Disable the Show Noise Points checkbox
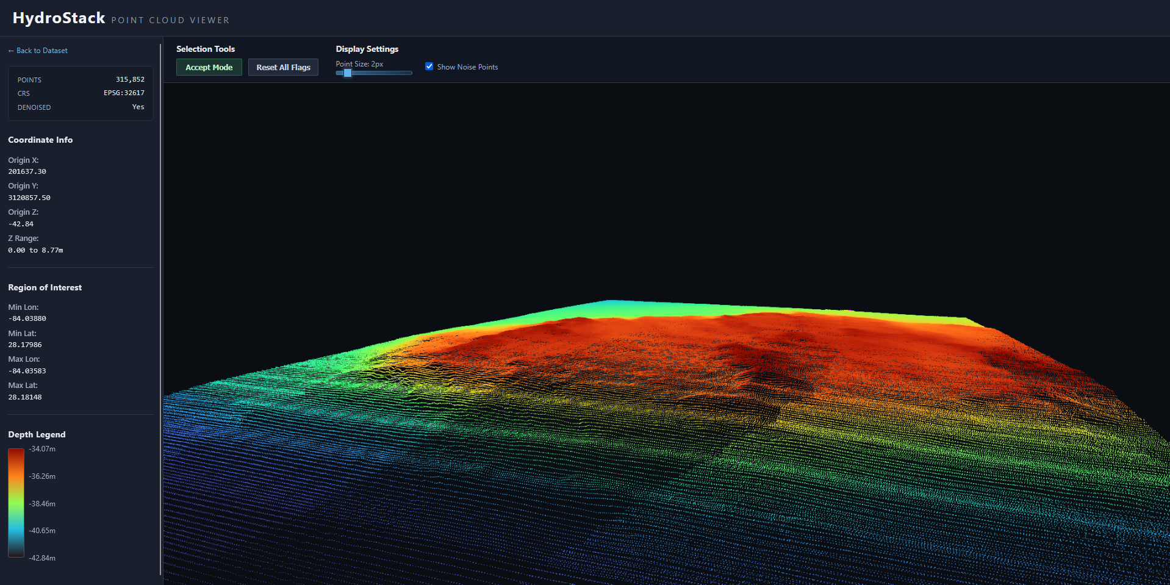This screenshot has width=1170, height=585. (x=429, y=66)
